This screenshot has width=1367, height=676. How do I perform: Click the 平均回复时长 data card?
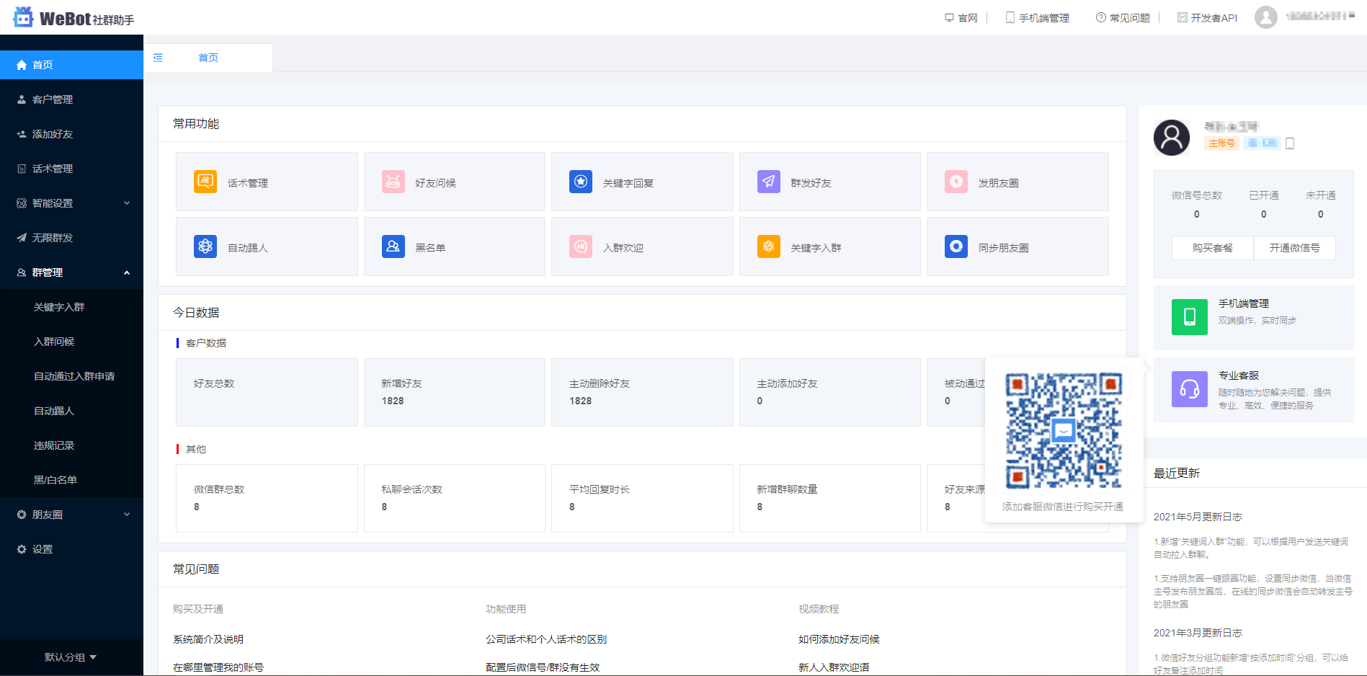pyautogui.click(x=642, y=498)
